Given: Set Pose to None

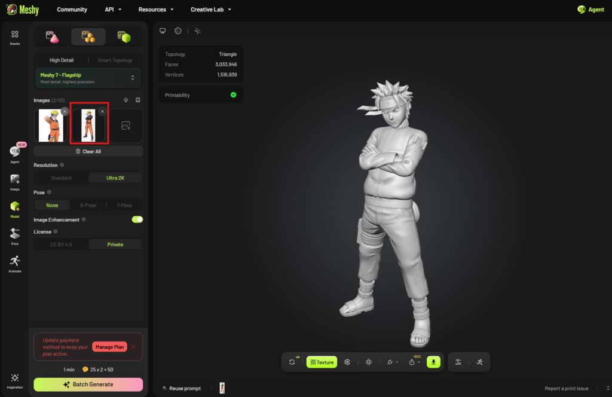Looking at the screenshot, I should click(52, 205).
